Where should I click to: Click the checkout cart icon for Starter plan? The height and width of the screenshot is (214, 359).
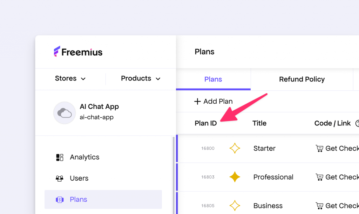pos(319,148)
